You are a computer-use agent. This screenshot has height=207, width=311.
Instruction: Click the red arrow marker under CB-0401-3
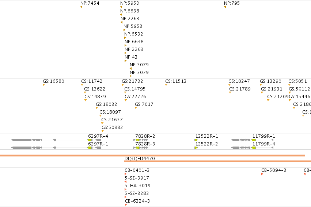pyautogui.click(x=126, y=174)
